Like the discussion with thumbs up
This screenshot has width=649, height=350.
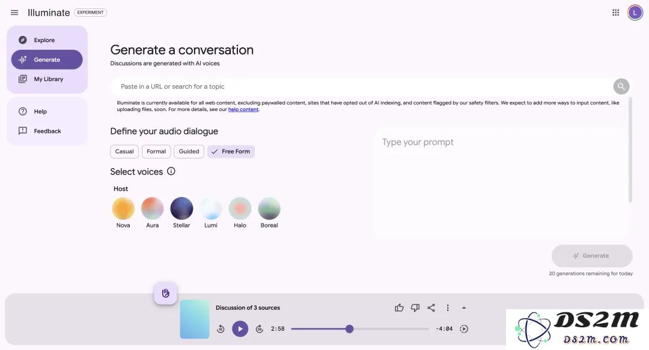[x=399, y=307]
